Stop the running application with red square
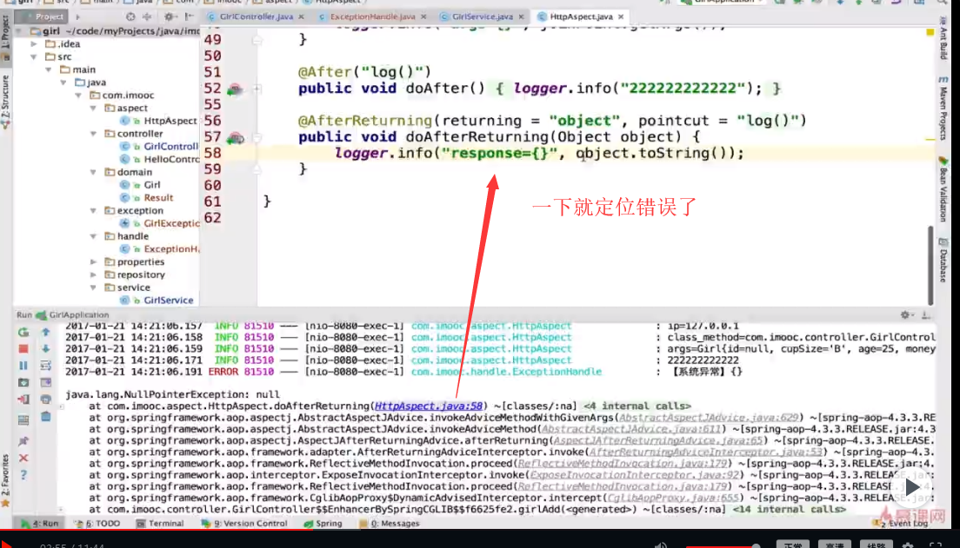 (23, 348)
